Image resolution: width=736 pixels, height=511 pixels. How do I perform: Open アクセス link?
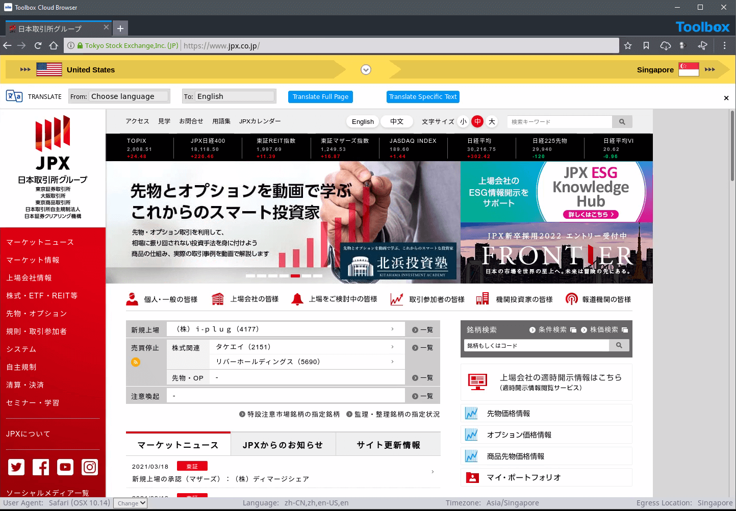coord(137,121)
